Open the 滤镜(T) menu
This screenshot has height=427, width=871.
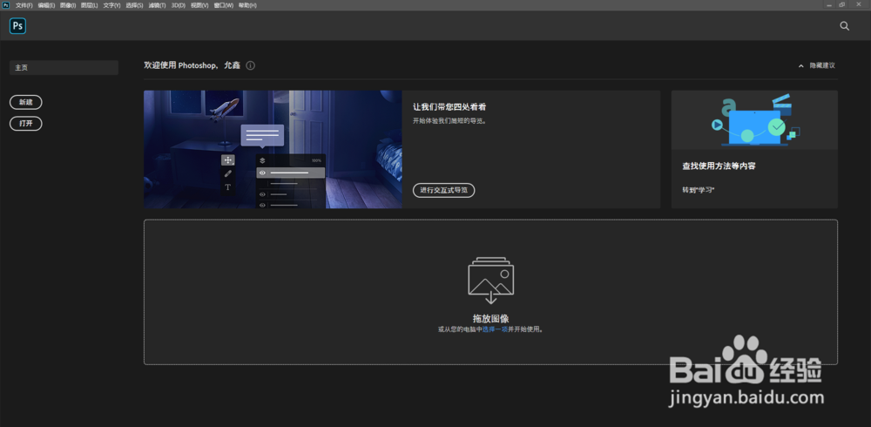pyautogui.click(x=157, y=5)
